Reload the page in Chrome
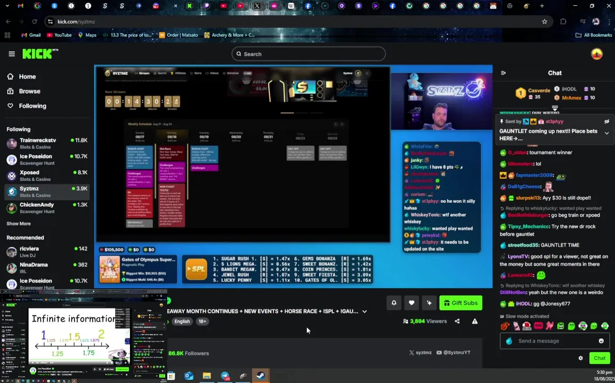The height and width of the screenshot is (383, 615). coord(35,21)
